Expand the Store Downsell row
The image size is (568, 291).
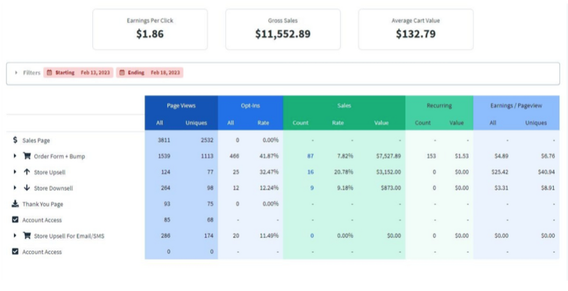point(15,188)
